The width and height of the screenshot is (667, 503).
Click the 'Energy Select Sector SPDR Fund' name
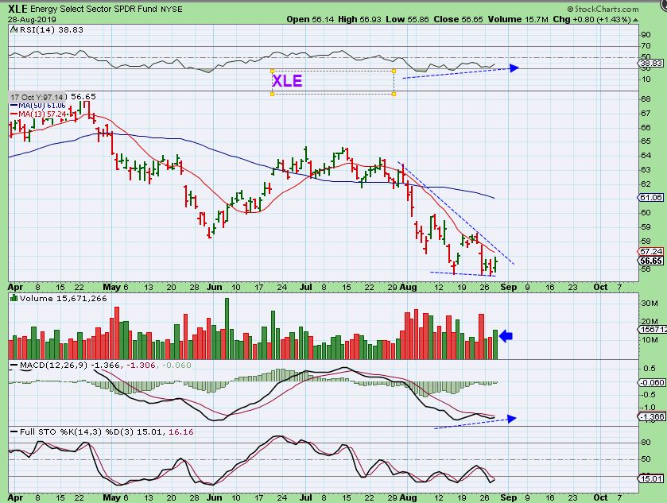(94, 9)
